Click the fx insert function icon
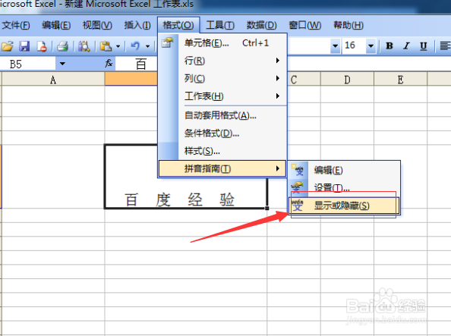 109,64
